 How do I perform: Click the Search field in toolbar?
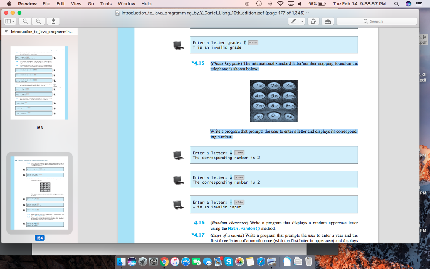pos(377,21)
